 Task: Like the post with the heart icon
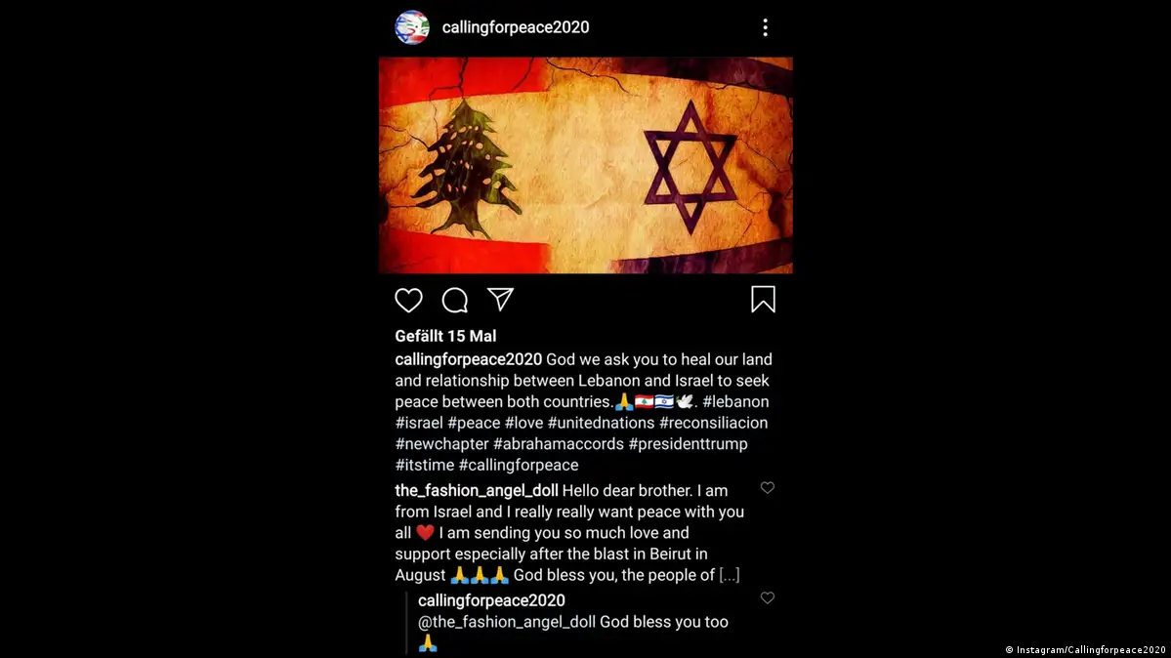pyautogui.click(x=408, y=301)
